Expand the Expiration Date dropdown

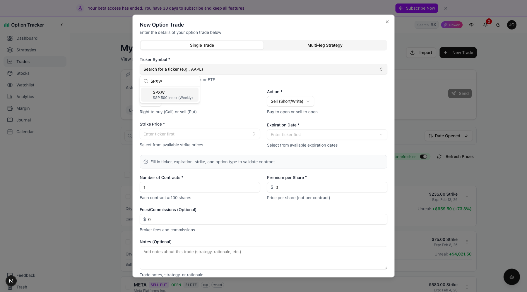tap(327, 135)
